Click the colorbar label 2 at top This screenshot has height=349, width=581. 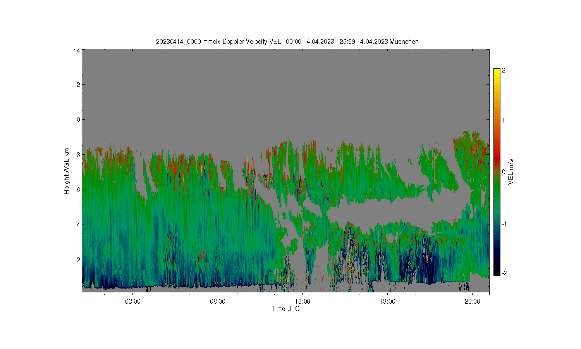coord(504,71)
